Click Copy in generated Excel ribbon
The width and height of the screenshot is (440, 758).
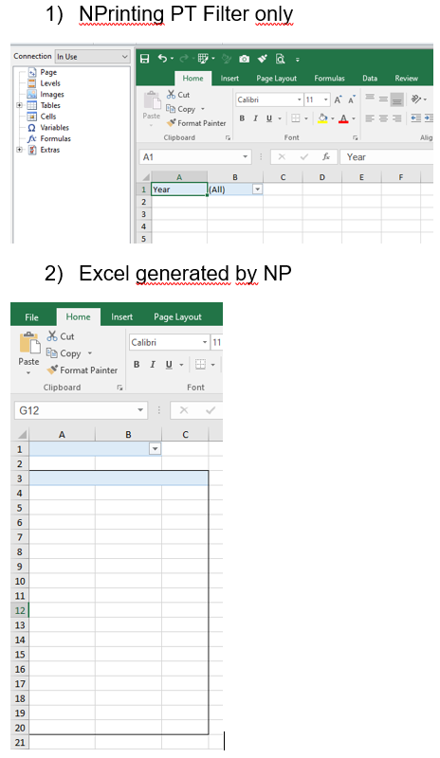(64, 353)
